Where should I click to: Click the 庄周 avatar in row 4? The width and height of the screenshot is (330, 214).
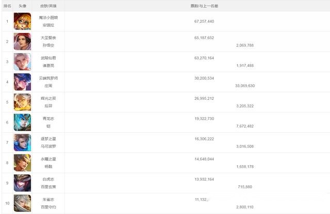[22, 82]
